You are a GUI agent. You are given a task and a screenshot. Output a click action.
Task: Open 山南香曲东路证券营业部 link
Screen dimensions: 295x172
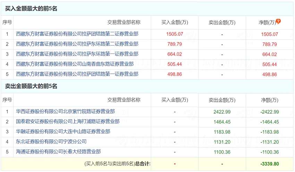pos(75,64)
